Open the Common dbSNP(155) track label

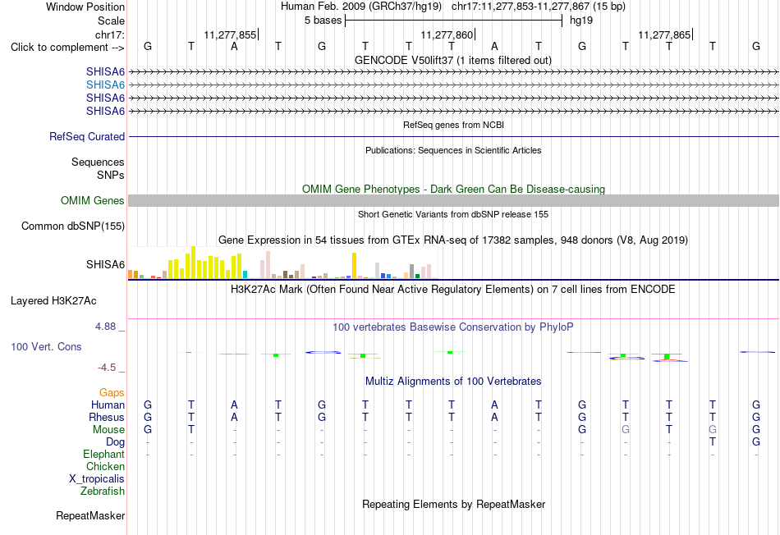(73, 226)
